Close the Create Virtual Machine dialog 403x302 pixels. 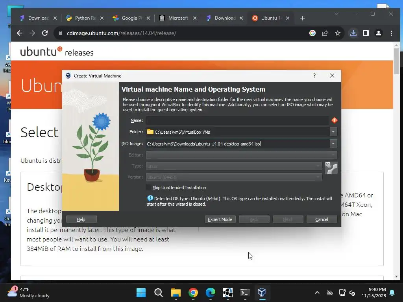332,75
